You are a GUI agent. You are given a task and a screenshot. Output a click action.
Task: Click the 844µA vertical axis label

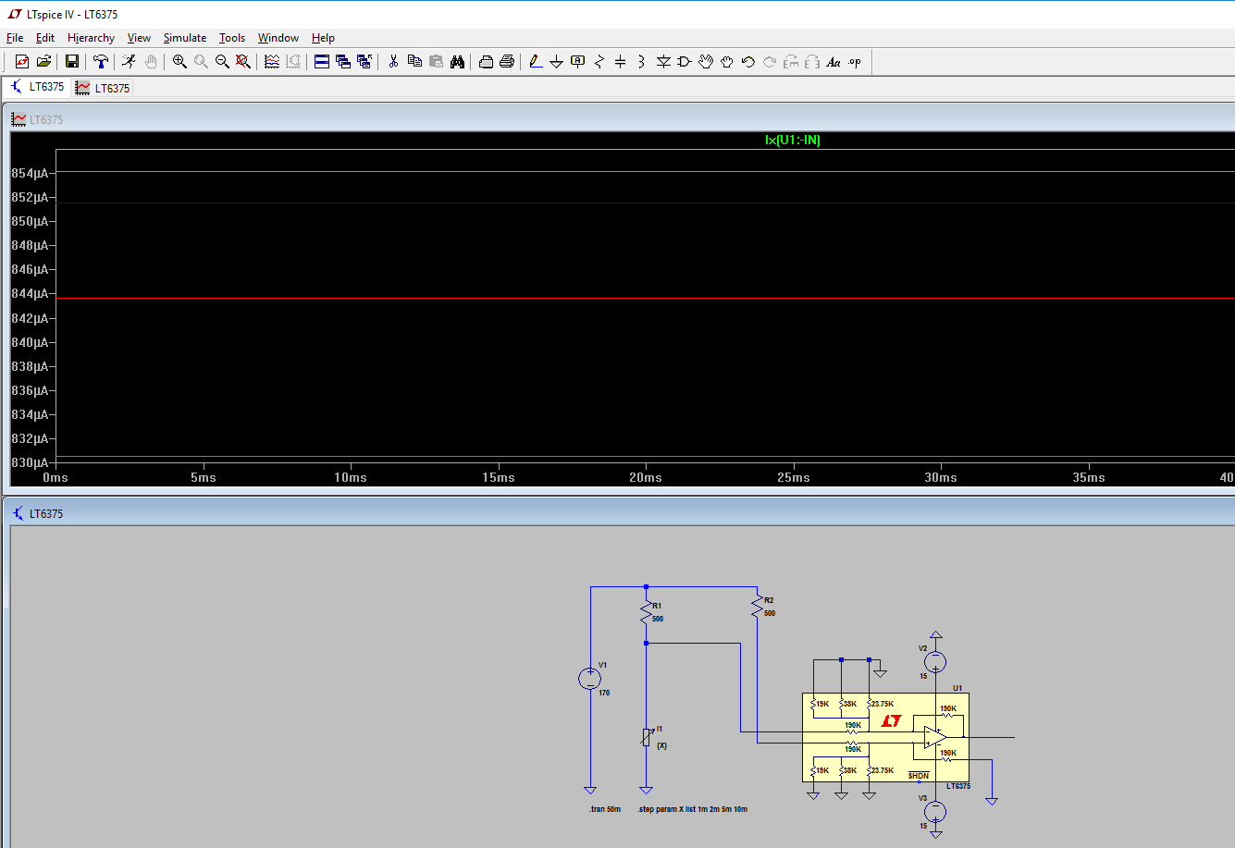coord(29,294)
